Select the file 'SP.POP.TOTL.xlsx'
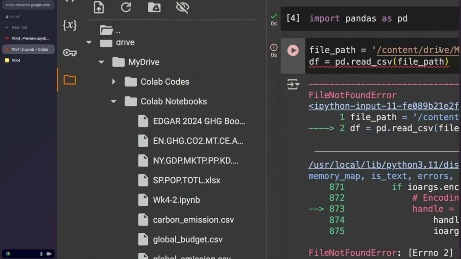 (x=179, y=180)
